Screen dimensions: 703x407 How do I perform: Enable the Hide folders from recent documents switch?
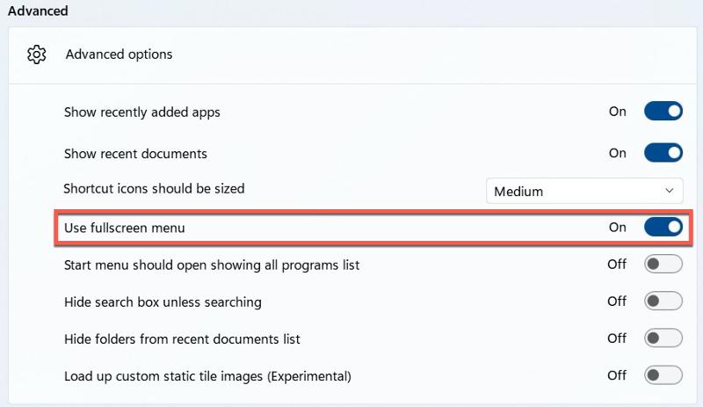tap(663, 338)
